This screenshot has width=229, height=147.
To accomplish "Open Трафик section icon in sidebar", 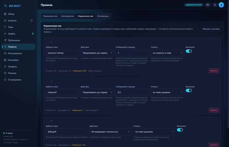I will (5, 34).
